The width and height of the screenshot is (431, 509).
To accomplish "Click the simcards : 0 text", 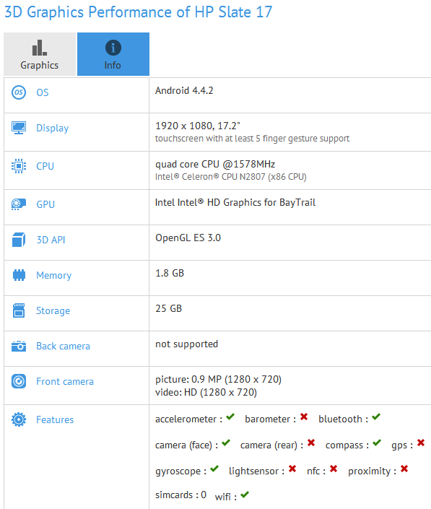I will pos(180,495).
